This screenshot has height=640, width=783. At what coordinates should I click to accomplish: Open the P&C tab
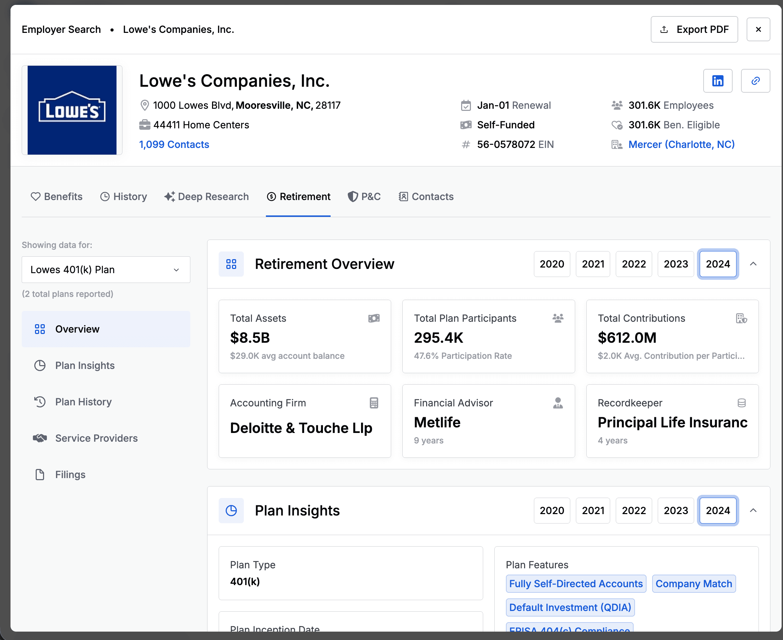tap(364, 197)
